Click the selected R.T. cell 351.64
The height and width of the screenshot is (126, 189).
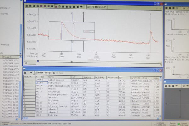pyautogui.click(x=42, y=83)
